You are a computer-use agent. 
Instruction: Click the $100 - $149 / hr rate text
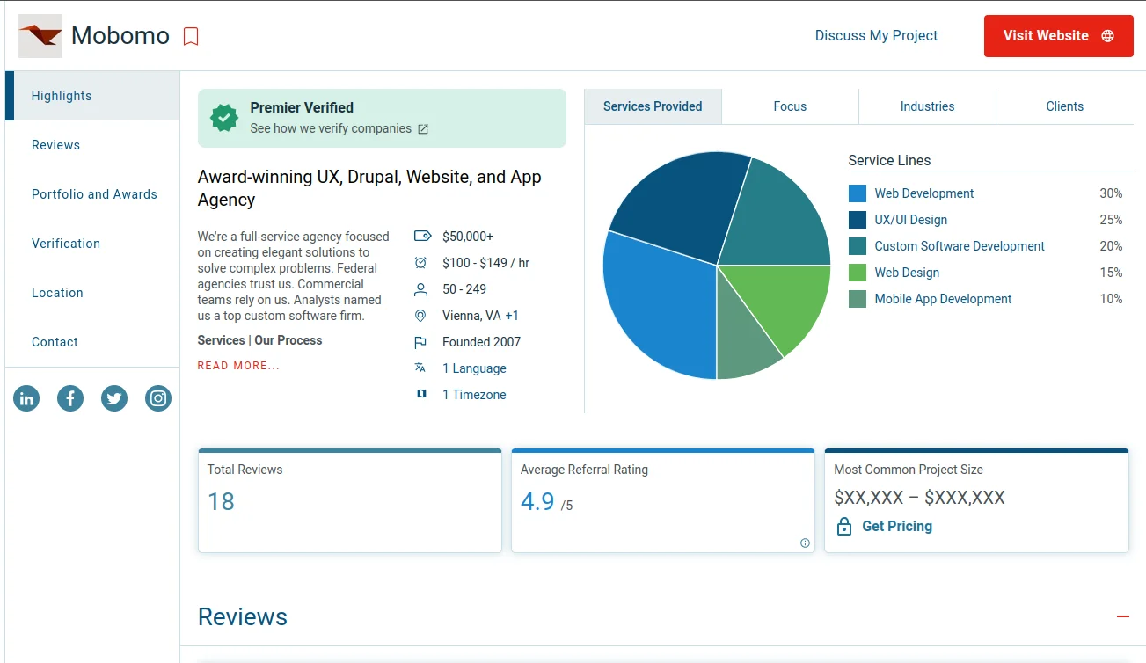pos(485,263)
